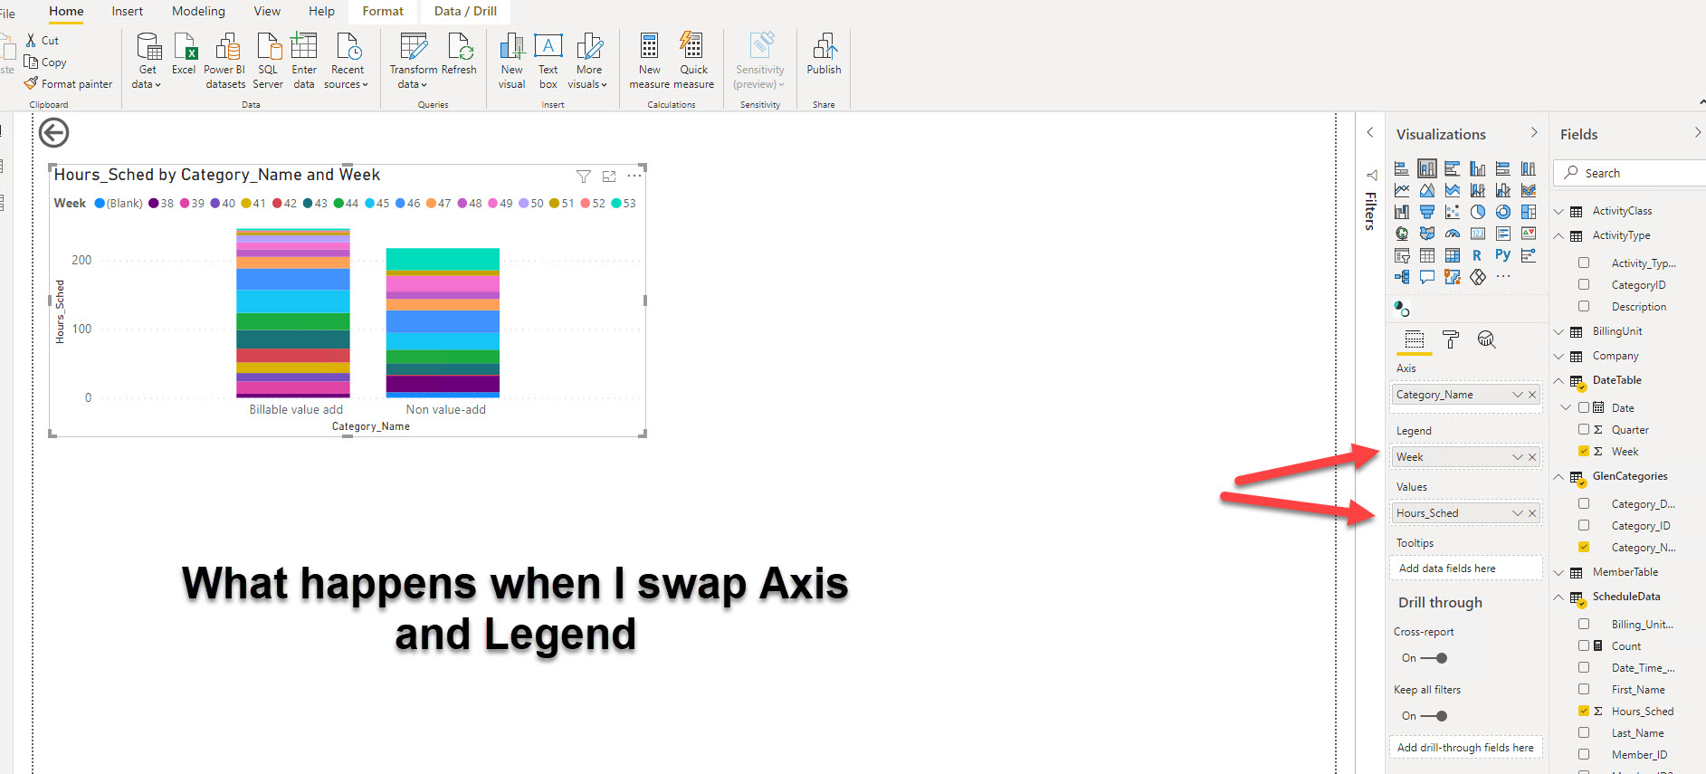The image size is (1706, 774).
Task: Click Format painter in Clipboard group
Action: [69, 84]
